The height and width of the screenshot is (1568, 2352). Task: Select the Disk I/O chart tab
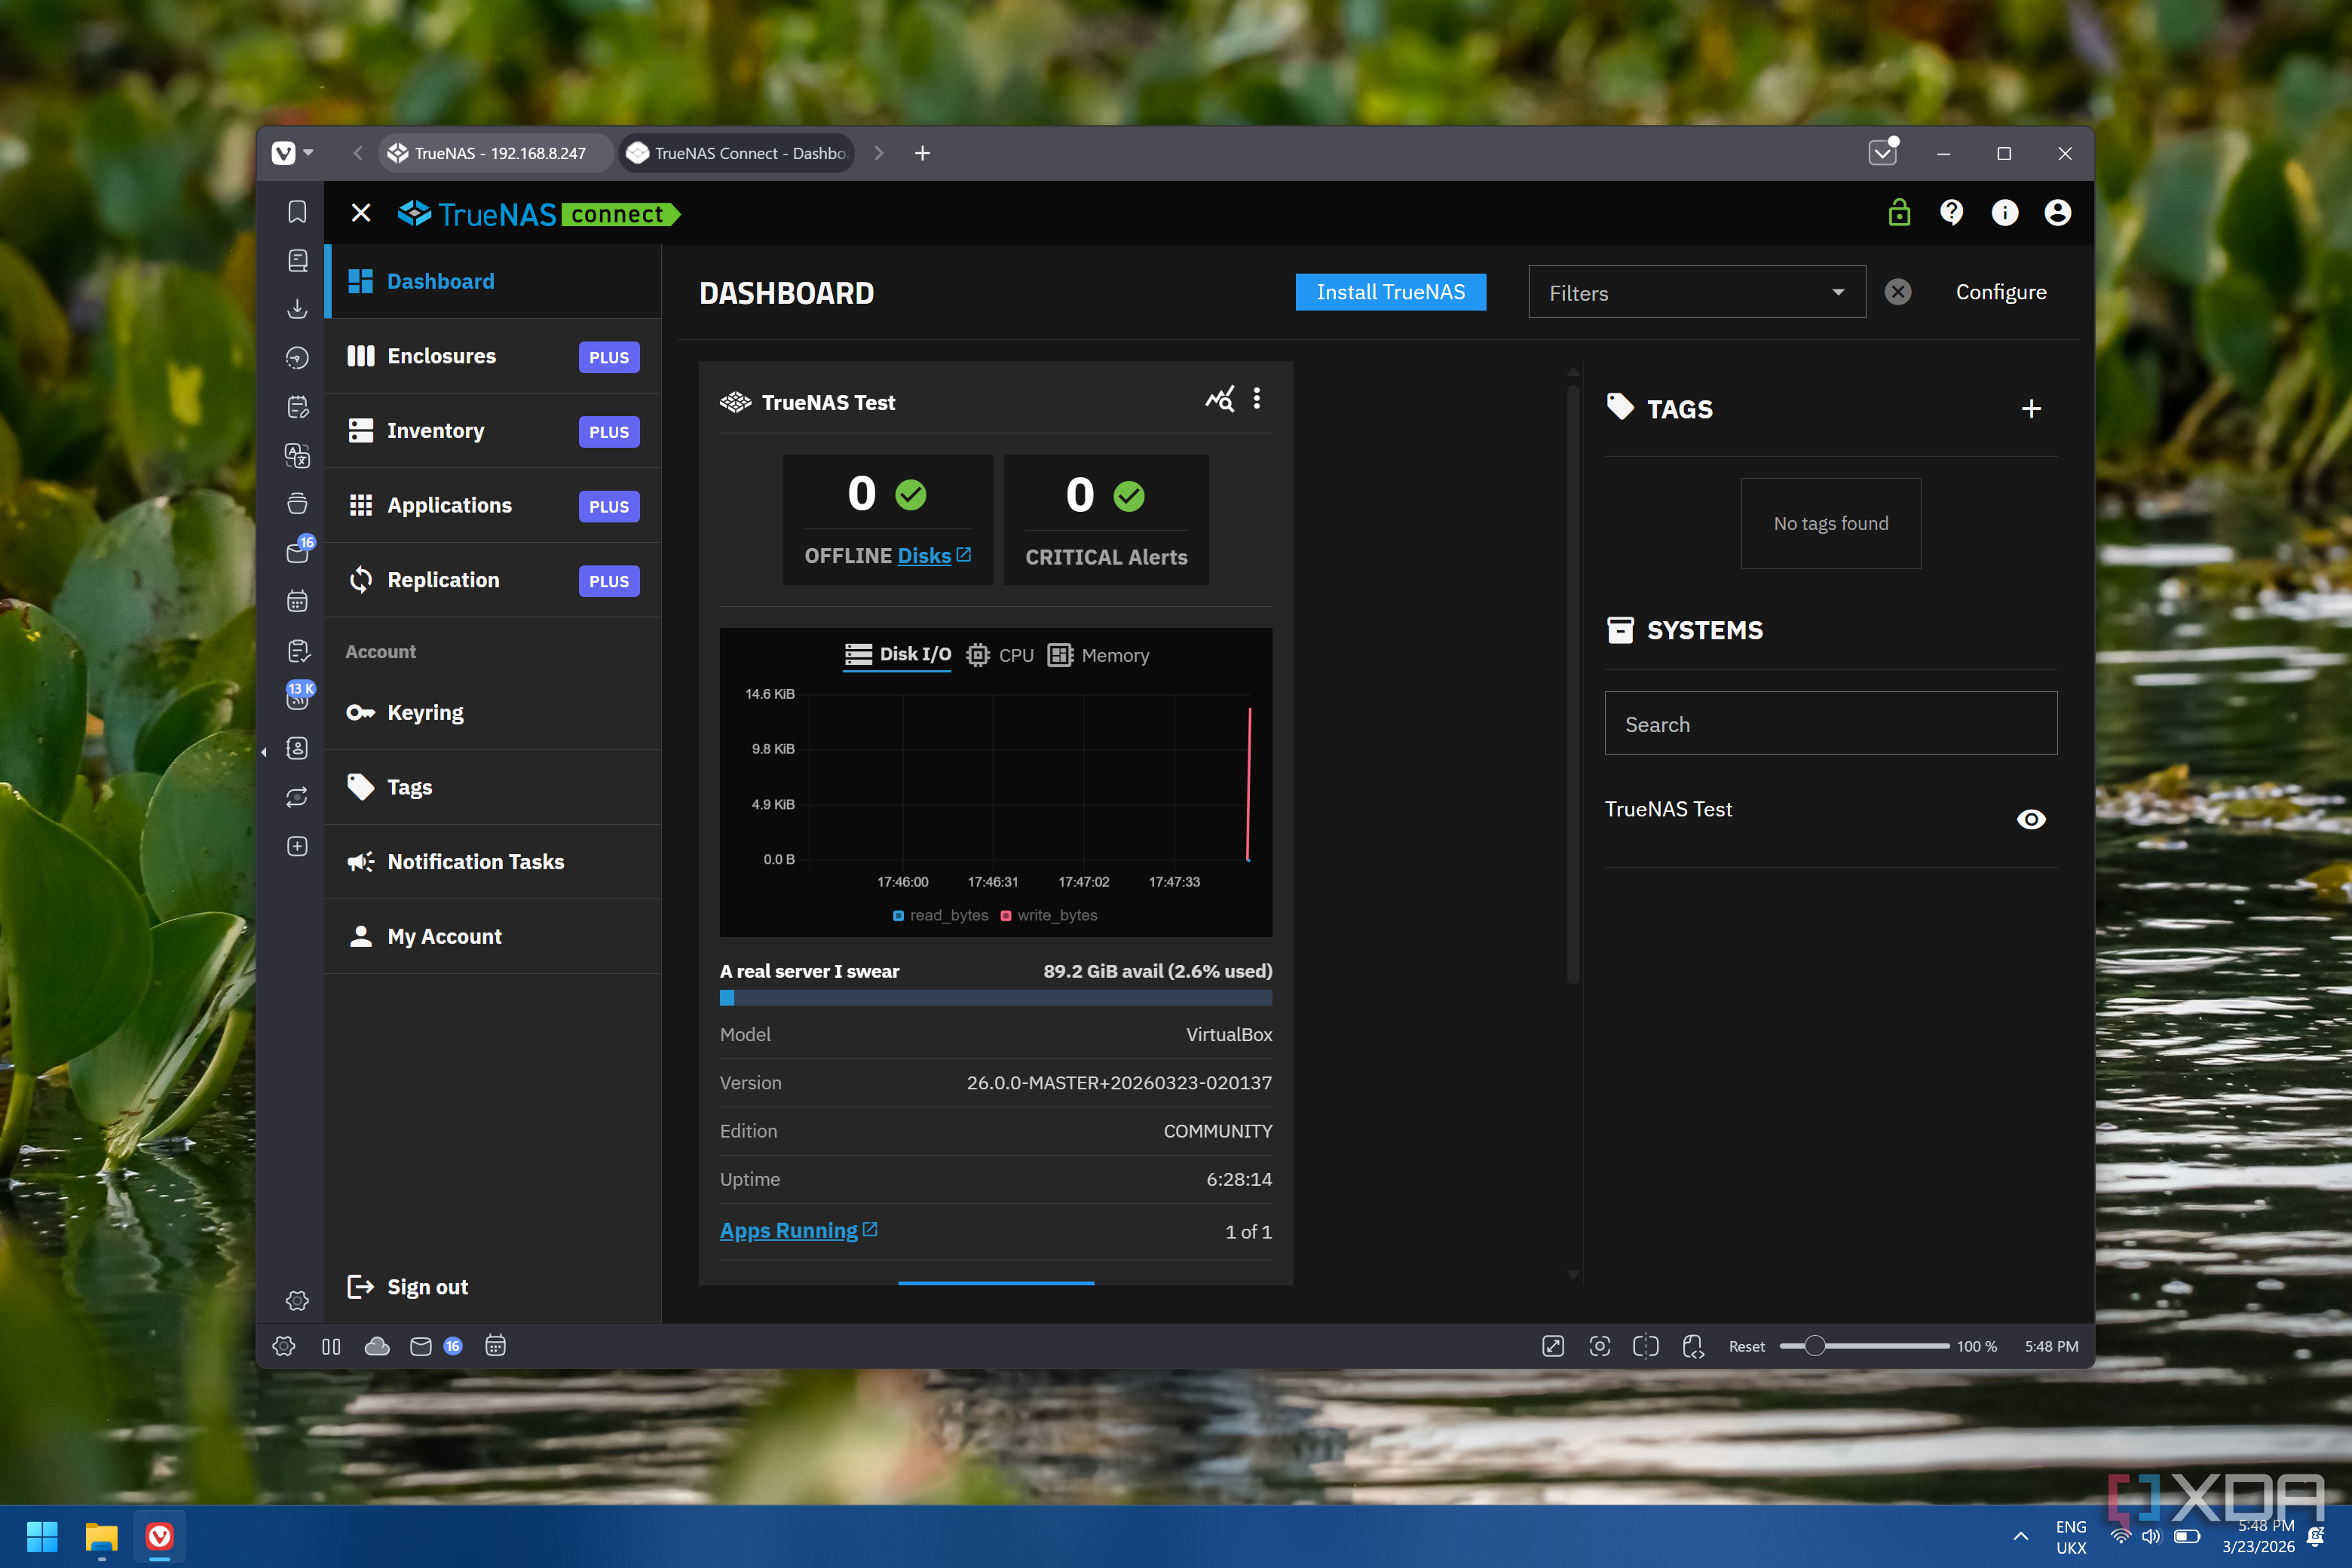tap(897, 654)
